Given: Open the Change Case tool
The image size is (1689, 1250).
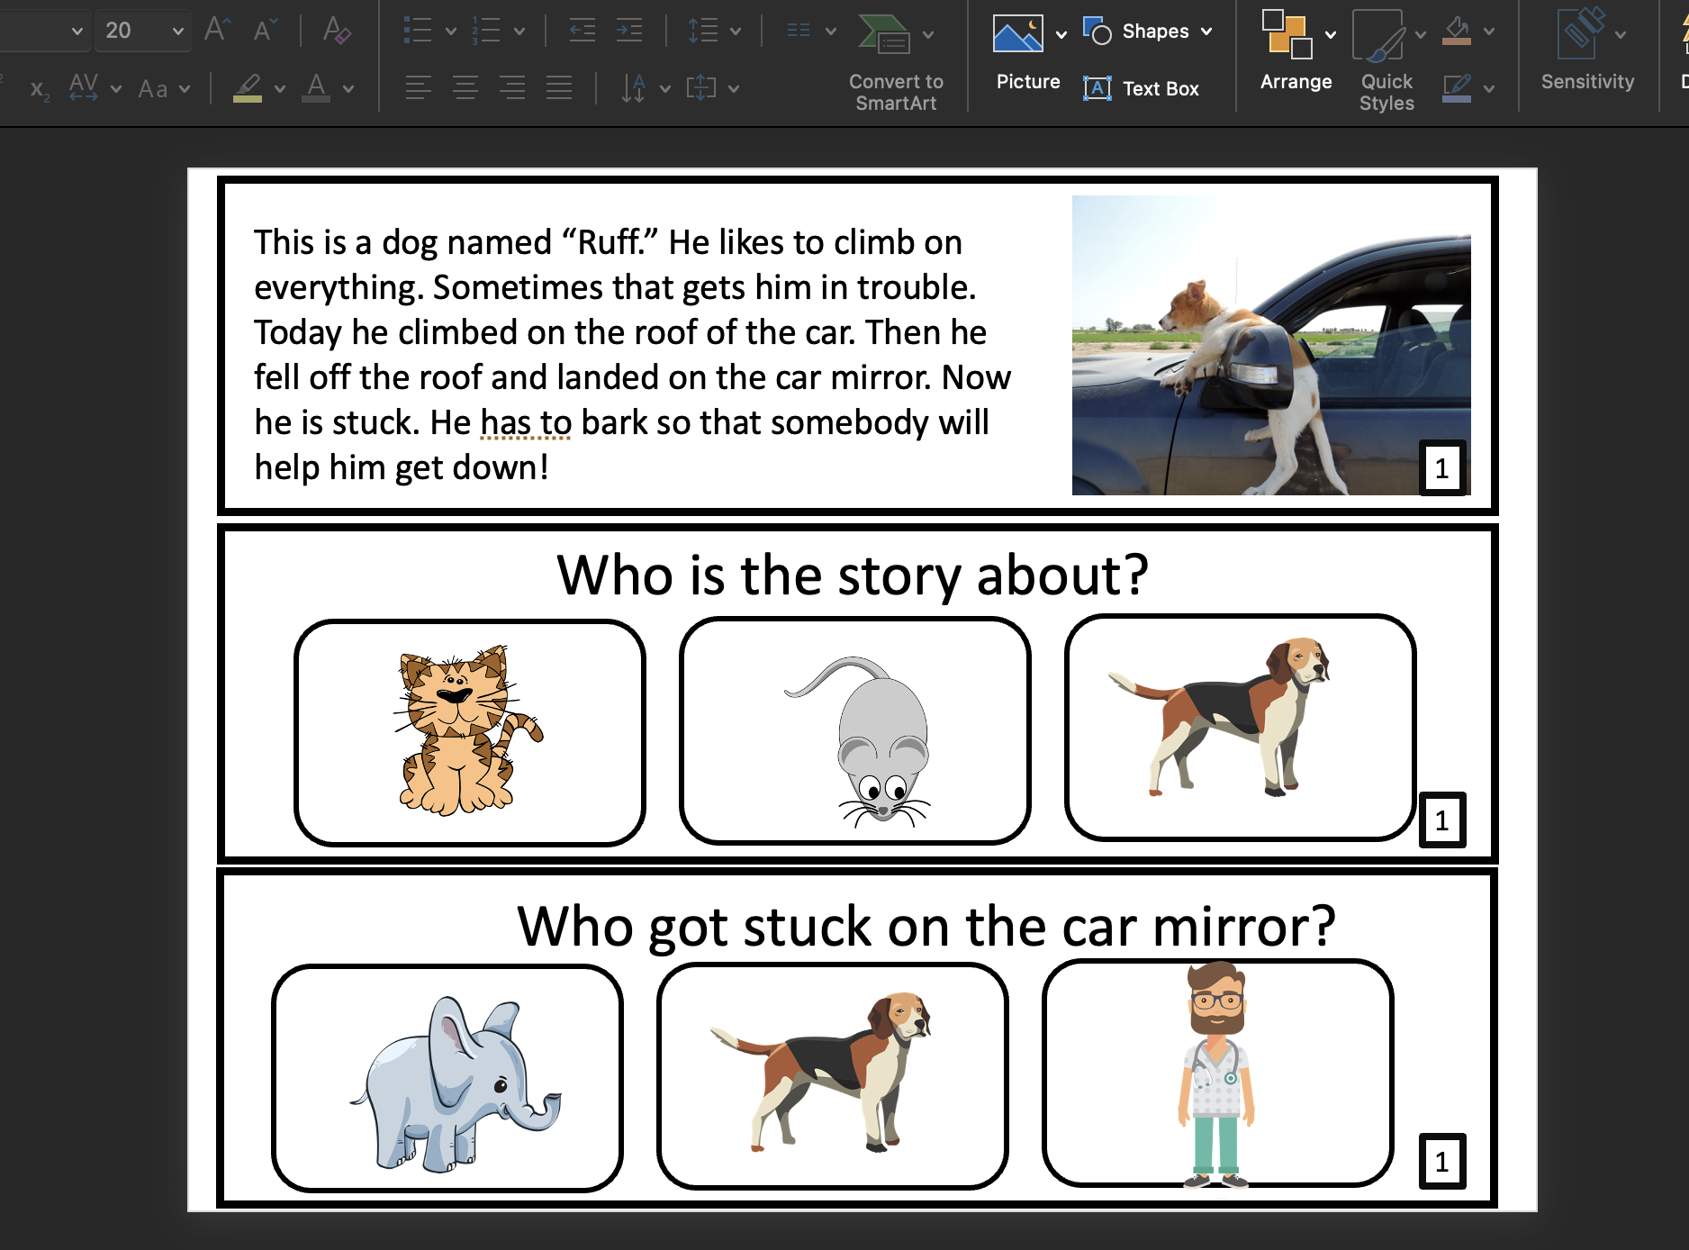Looking at the screenshot, I should coord(153,88).
